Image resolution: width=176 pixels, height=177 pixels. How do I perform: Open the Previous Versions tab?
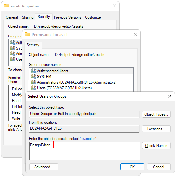(68, 17)
